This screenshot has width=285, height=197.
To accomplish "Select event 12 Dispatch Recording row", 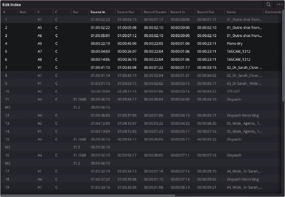I will [x=141, y=115].
